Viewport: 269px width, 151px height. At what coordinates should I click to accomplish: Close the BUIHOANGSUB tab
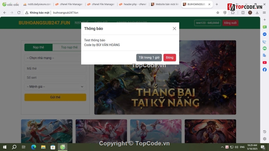point(209,4)
